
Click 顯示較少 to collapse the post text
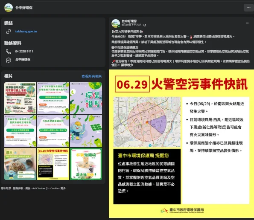127,65
